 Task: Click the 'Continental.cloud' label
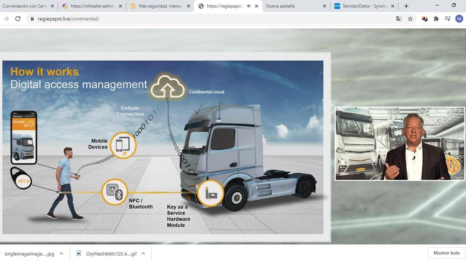[x=206, y=92]
